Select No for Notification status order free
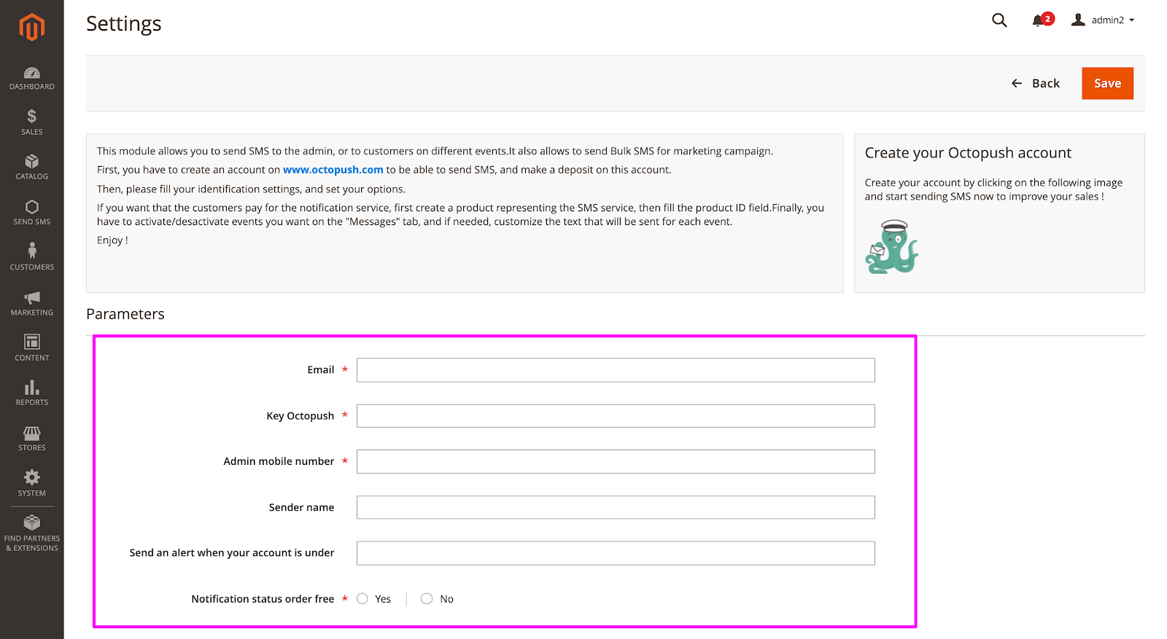The height and width of the screenshot is (639, 1167). pos(427,599)
